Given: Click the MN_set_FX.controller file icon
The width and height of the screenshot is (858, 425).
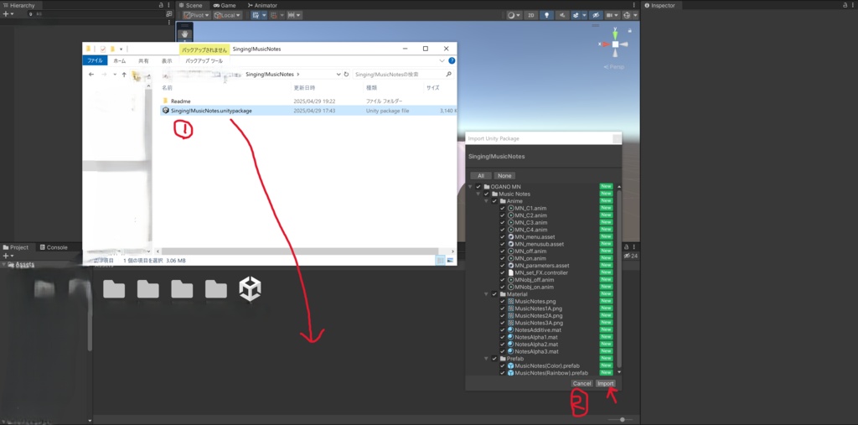Looking at the screenshot, I should click(x=510, y=272).
